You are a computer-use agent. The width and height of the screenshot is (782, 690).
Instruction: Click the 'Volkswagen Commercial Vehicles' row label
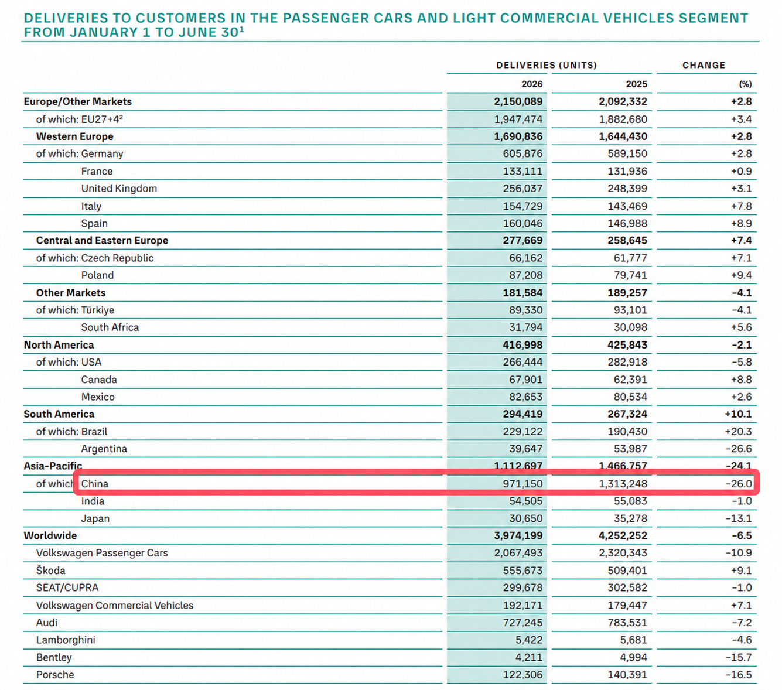coord(114,605)
